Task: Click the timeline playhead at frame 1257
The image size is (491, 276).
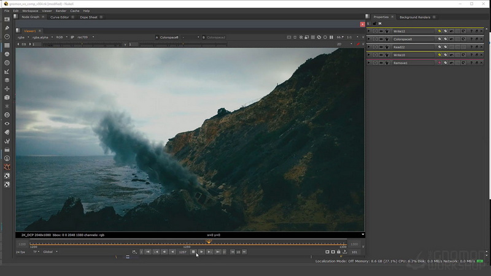Action: (209, 242)
